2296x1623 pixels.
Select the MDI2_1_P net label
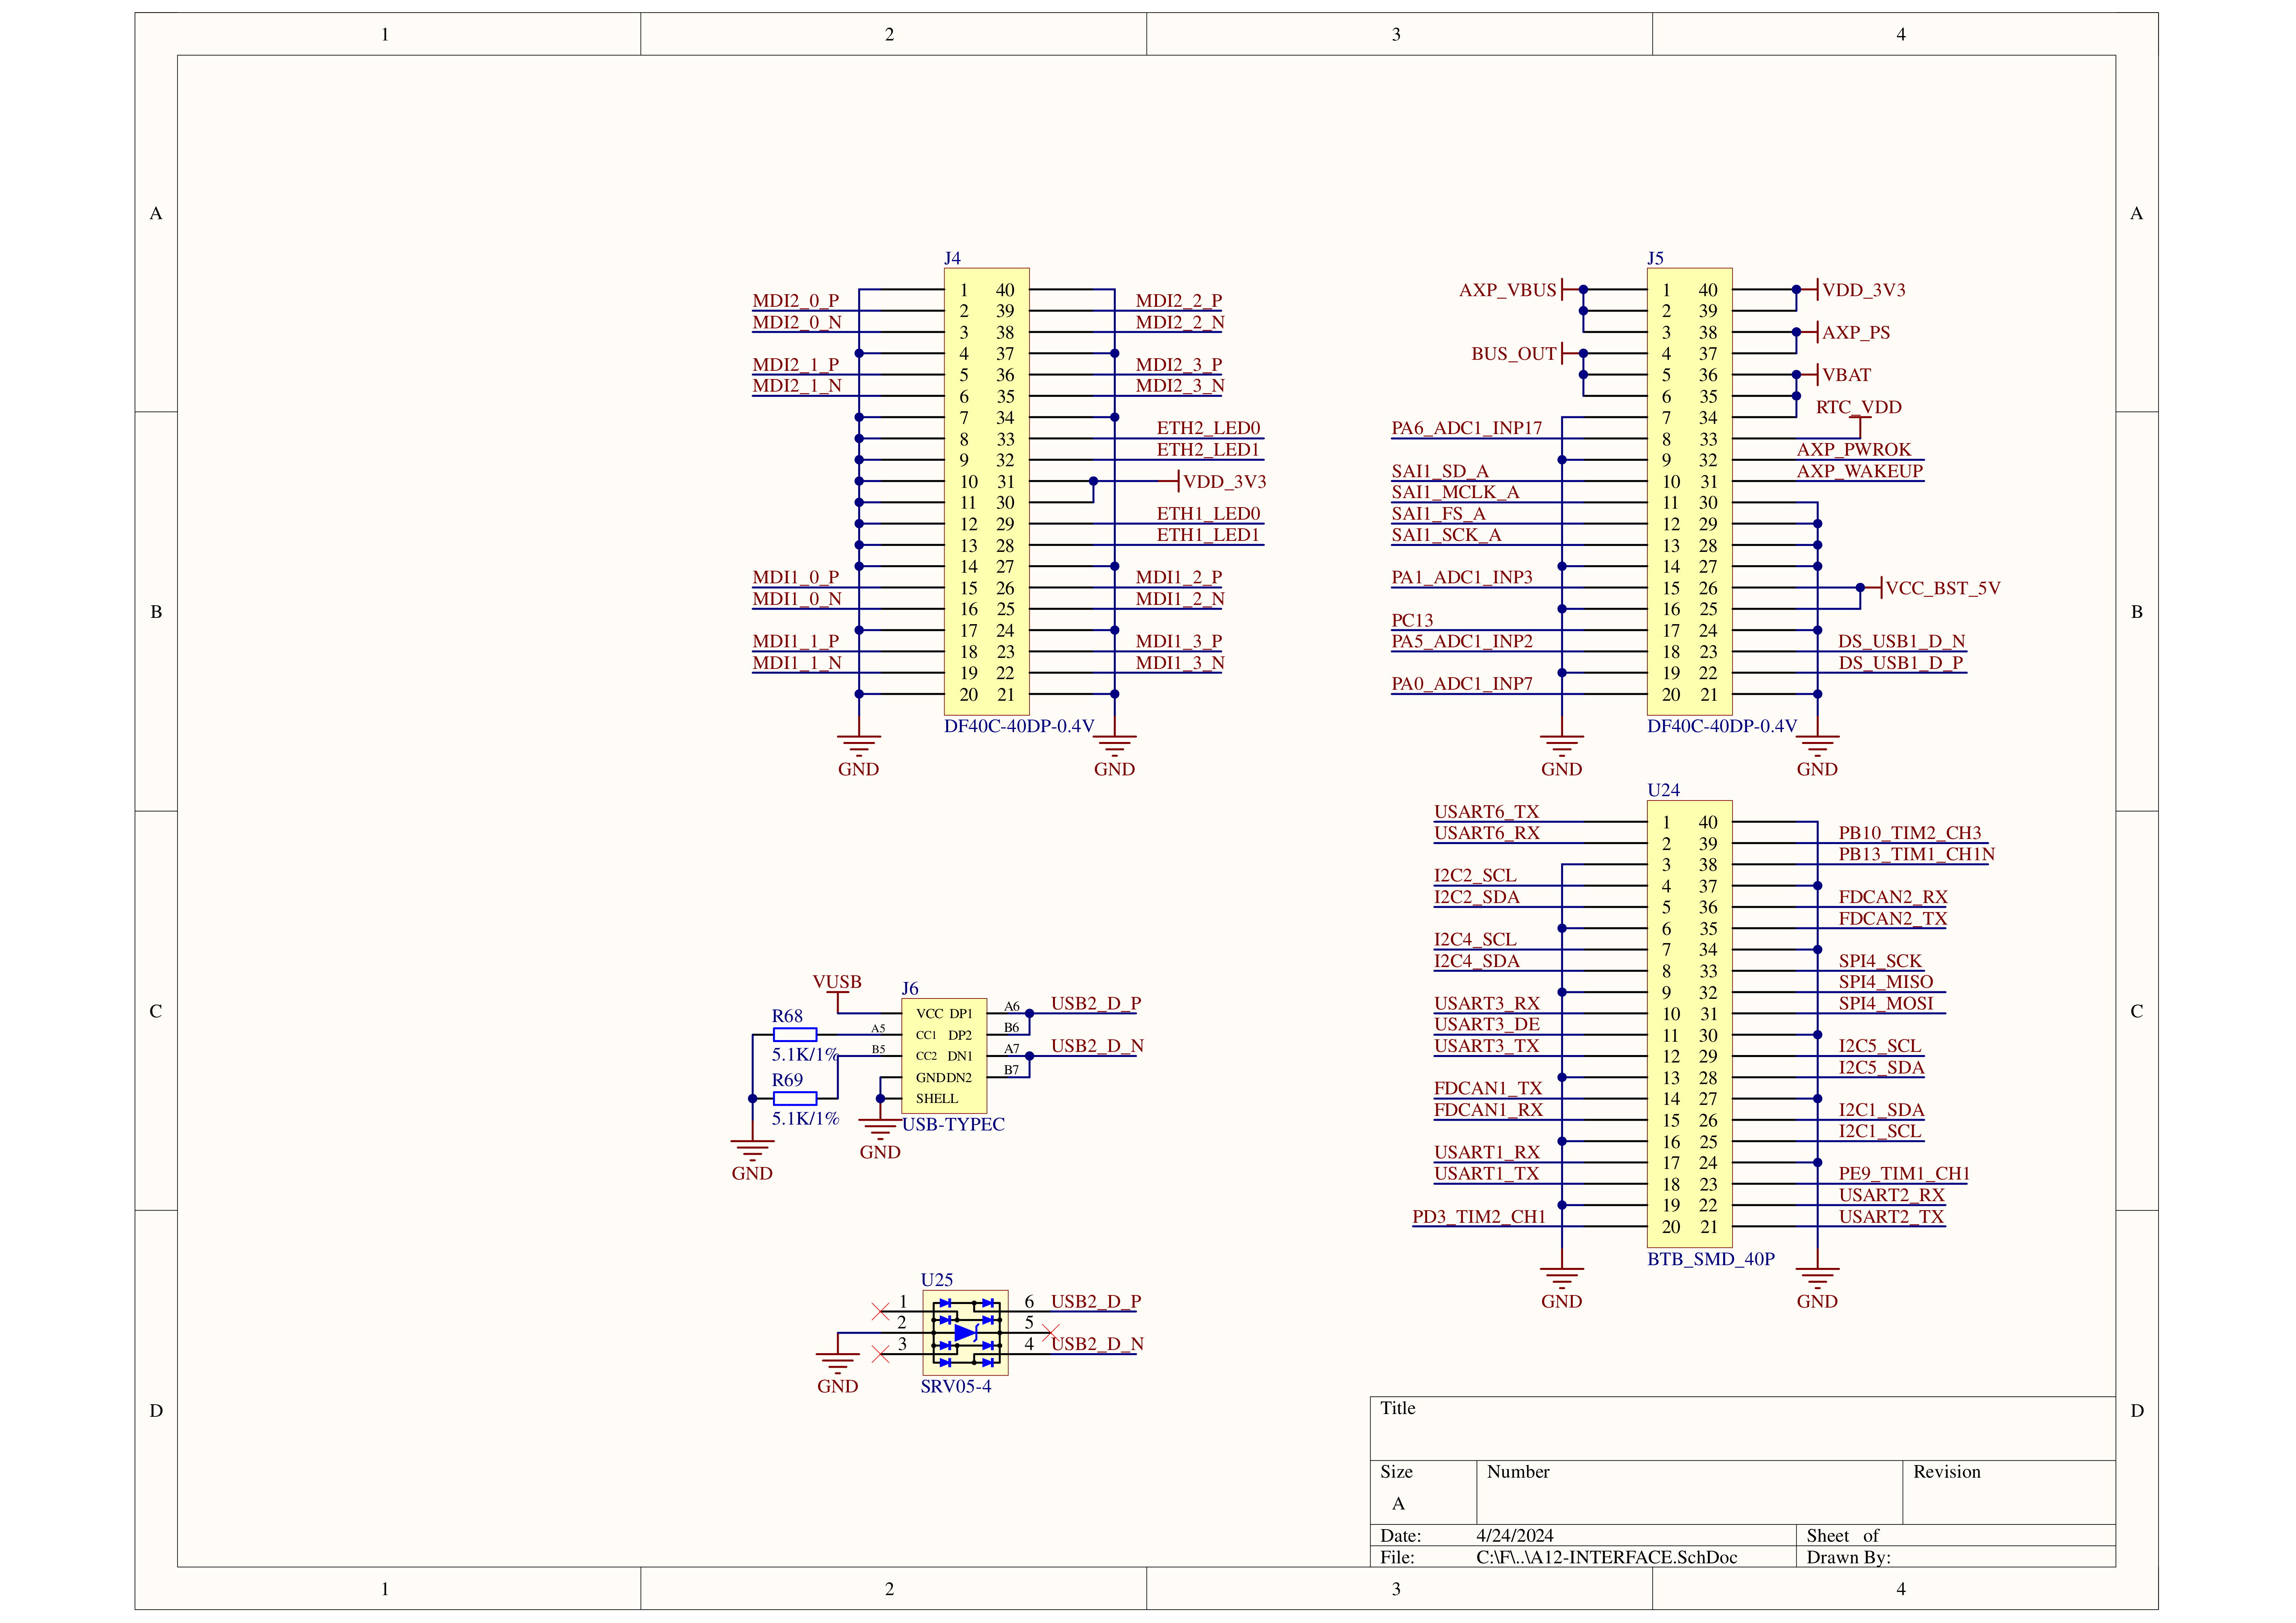[x=796, y=365]
